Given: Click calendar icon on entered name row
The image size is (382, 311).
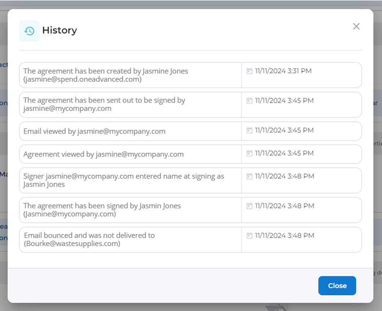Looking at the screenshot, I should pyautogui.click(x=250, y=176).
